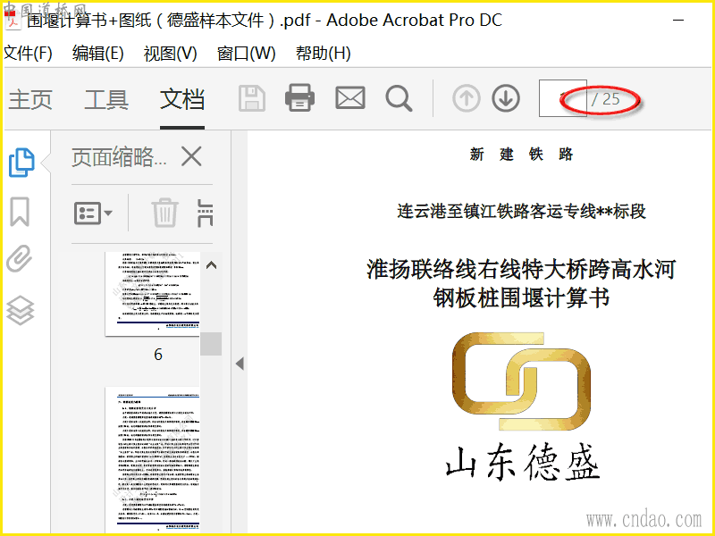Select the 文档 tab
Screen dimensions: 715x536
point(182,99)
